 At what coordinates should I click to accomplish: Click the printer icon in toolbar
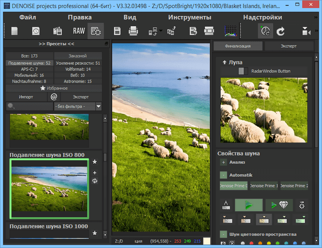(x=133, y=31)
